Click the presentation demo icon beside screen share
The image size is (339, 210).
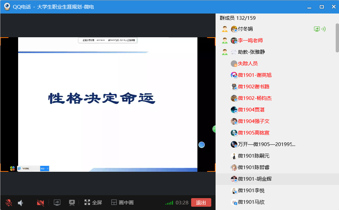point(72,203)
